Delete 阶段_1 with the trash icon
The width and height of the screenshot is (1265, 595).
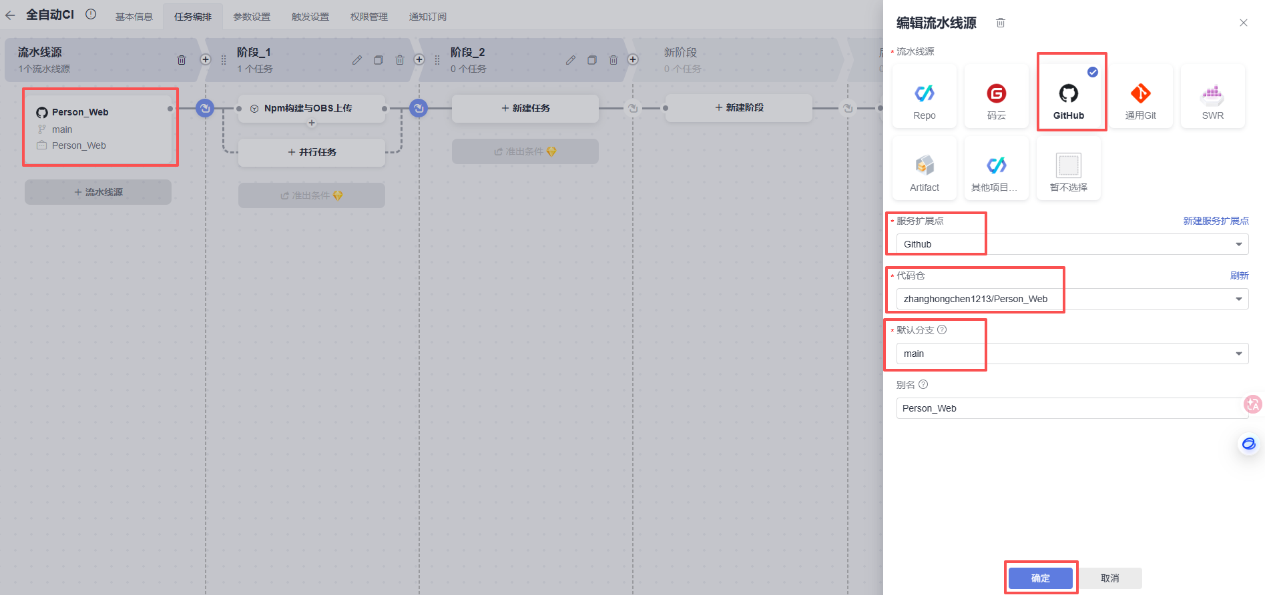[400, 60]
